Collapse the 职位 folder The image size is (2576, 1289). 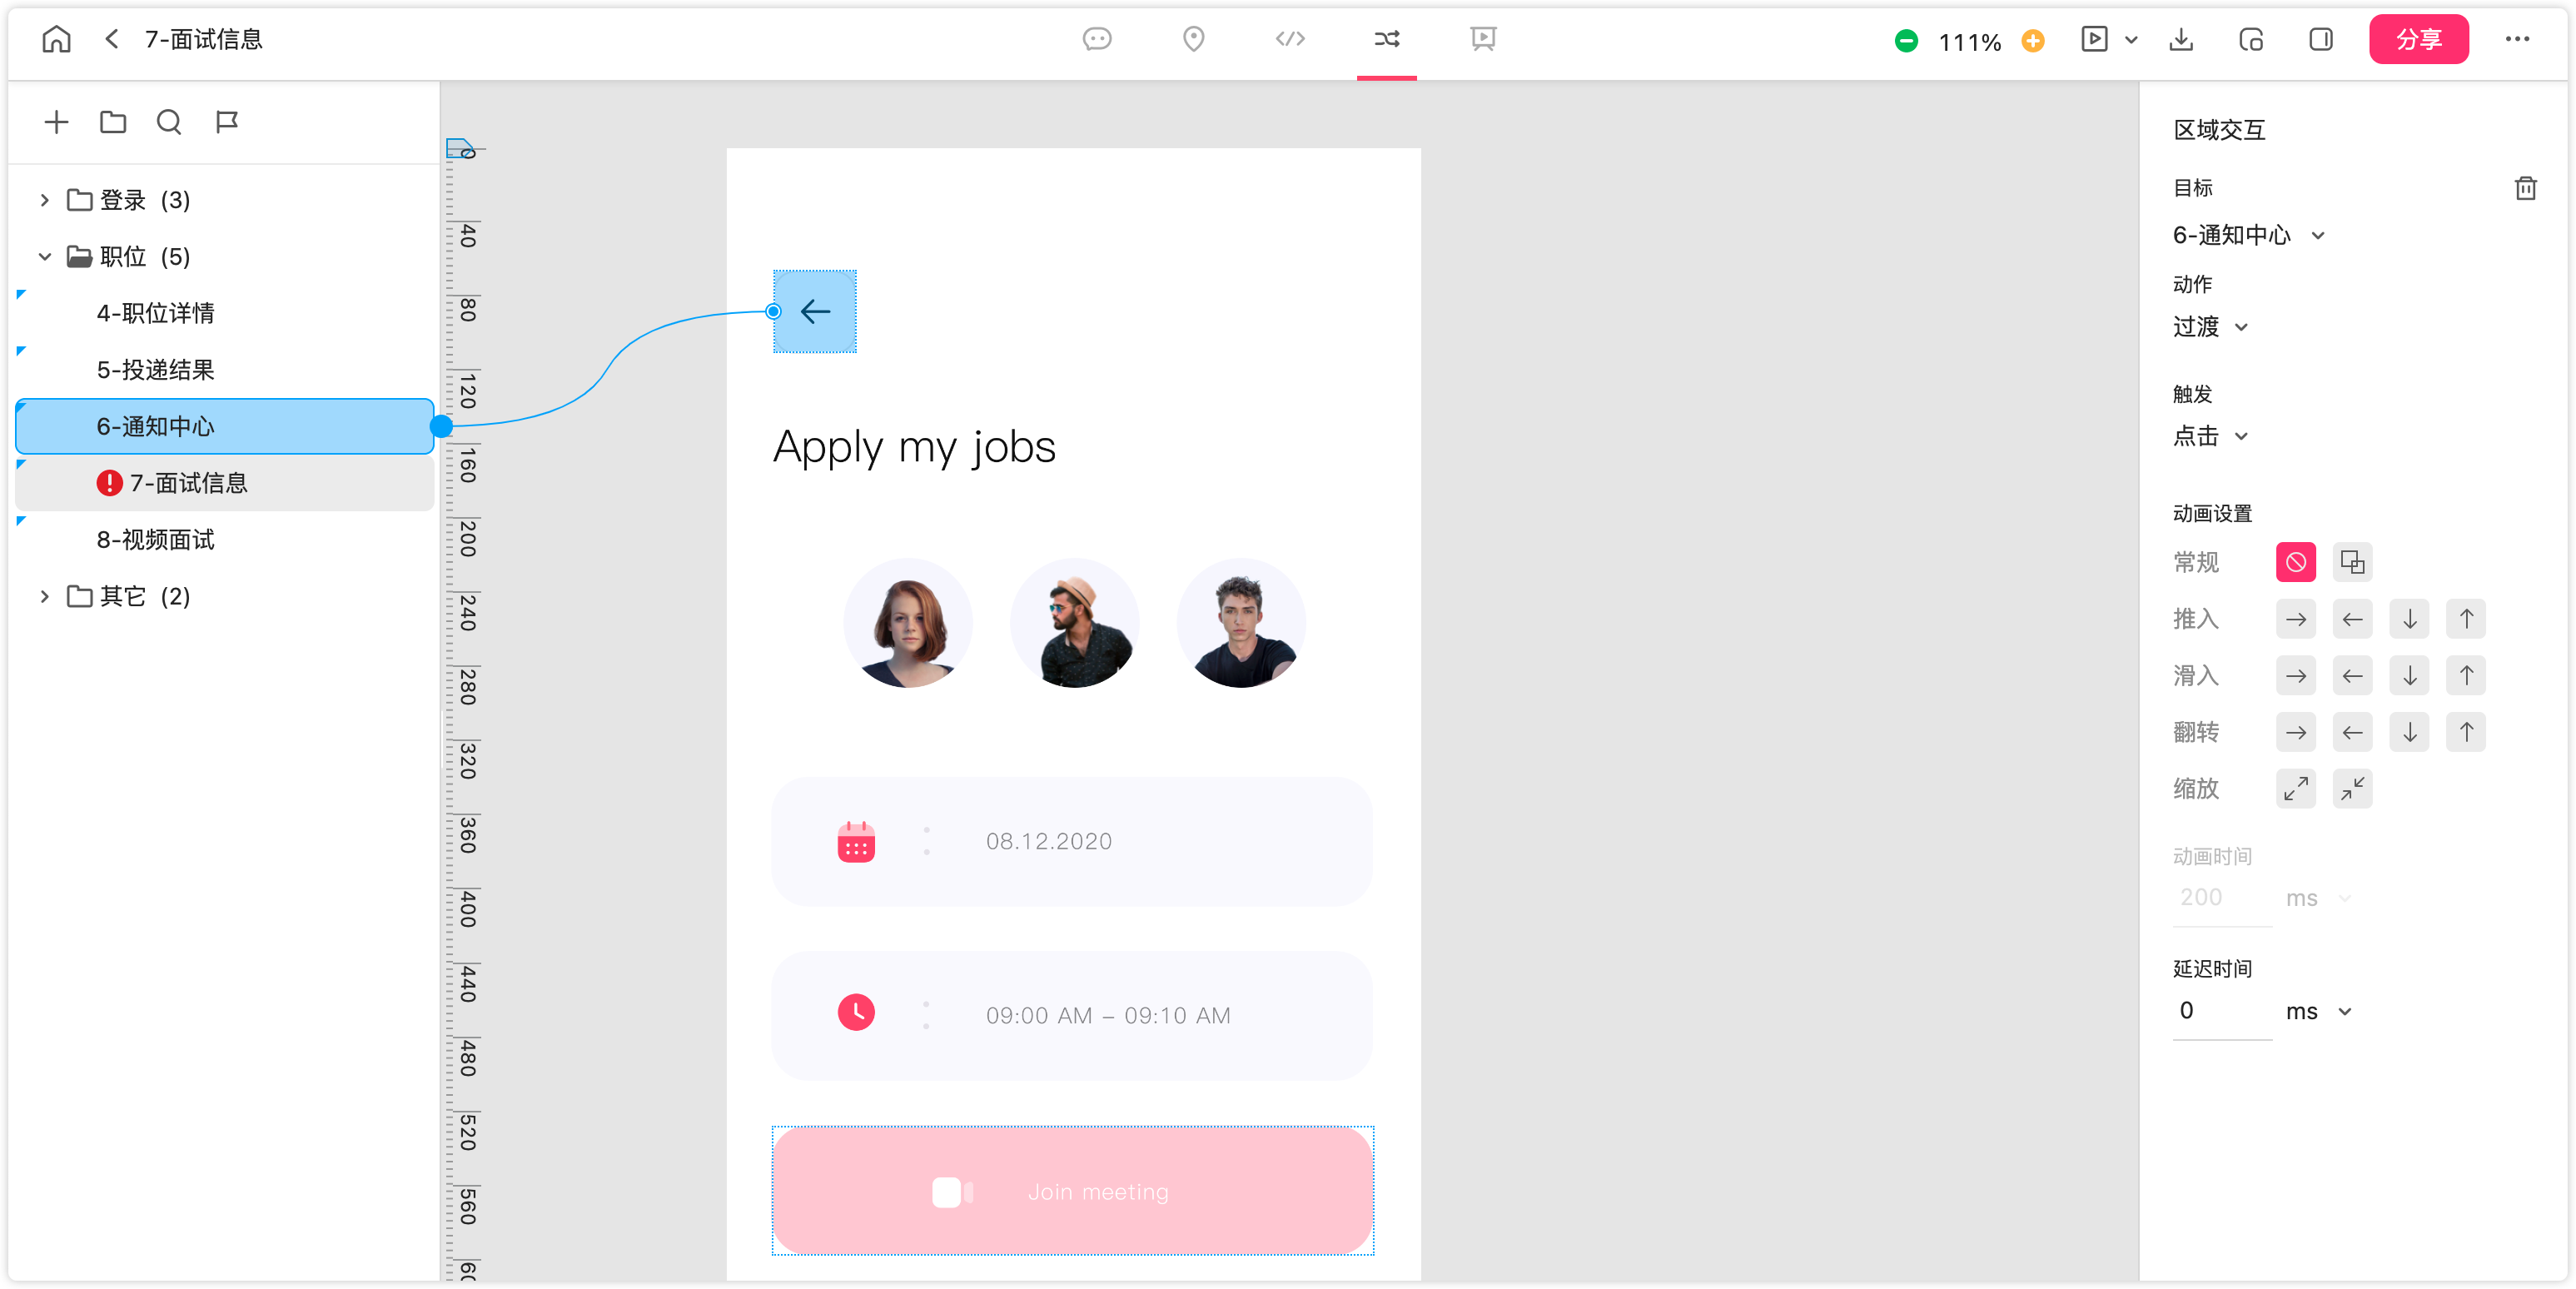pos(44,257)
